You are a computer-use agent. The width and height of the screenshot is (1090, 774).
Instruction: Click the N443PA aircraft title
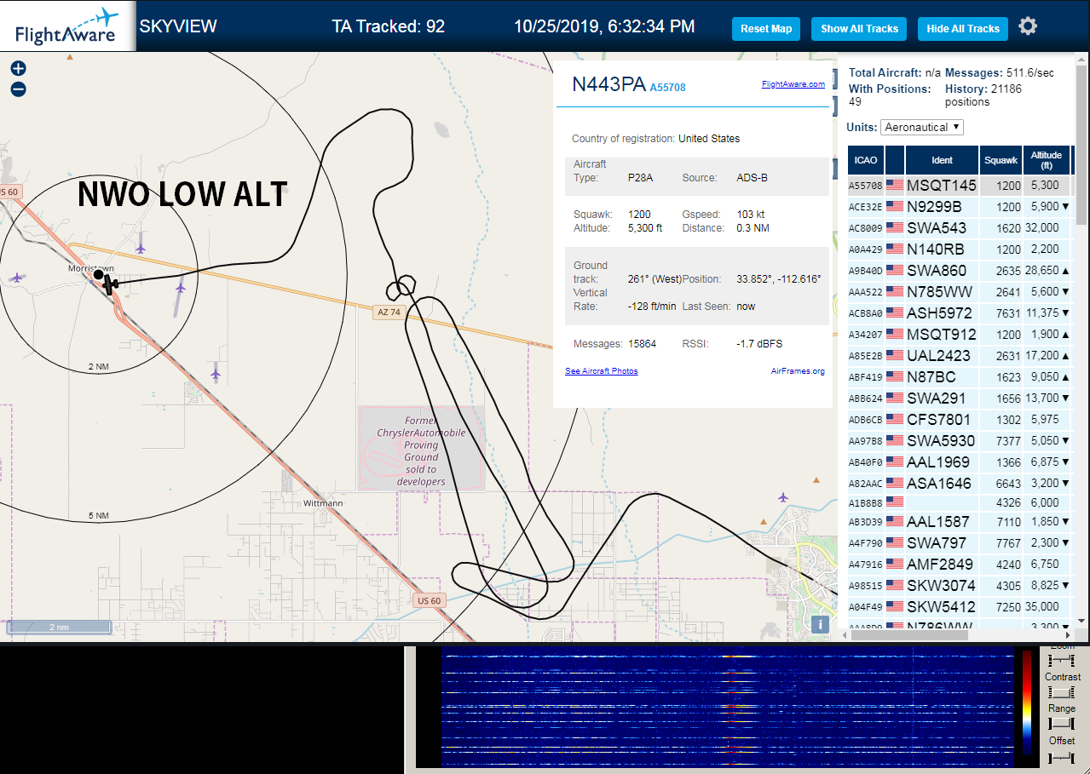[608, 84]
